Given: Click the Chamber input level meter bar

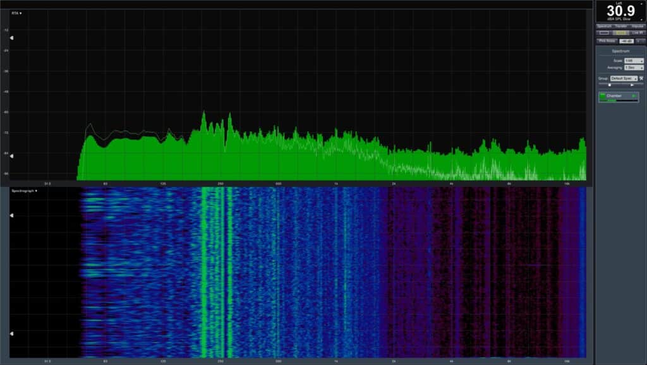Looking at the screenshot, I should (x=619, y=100).
